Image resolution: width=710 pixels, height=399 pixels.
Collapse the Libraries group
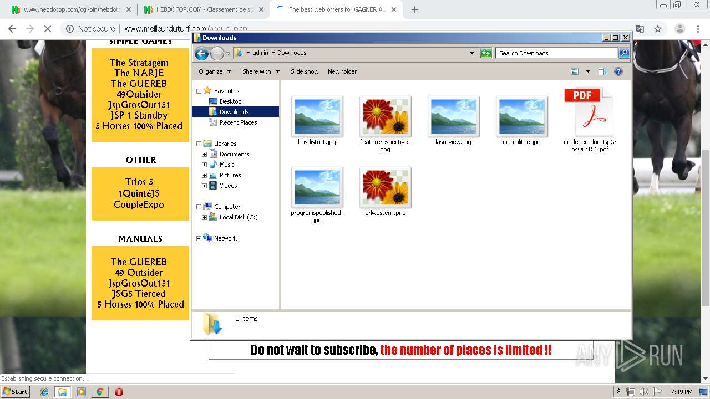pyautogui.click(x=199, y=144)
